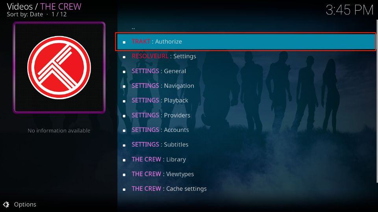Viewport: 378px width, 212px height.
Task: Open the Options gear icon
Action: [x=6, y=204]
